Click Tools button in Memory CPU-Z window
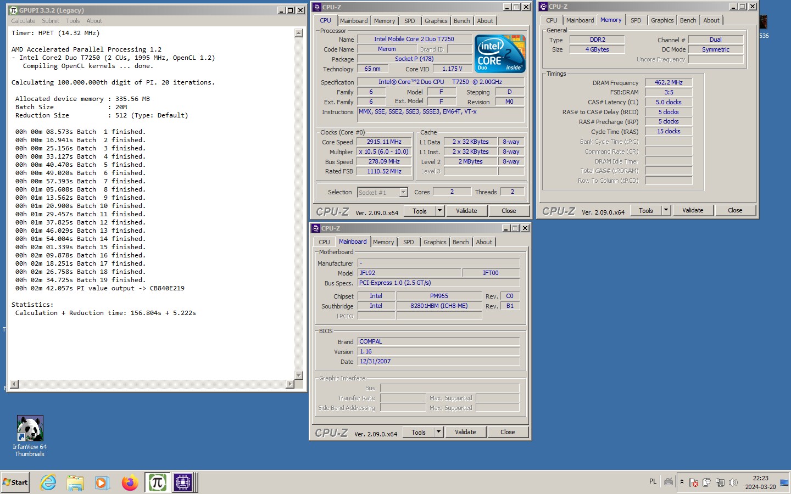This screenshot has height=494, width=791. point(646,210)
